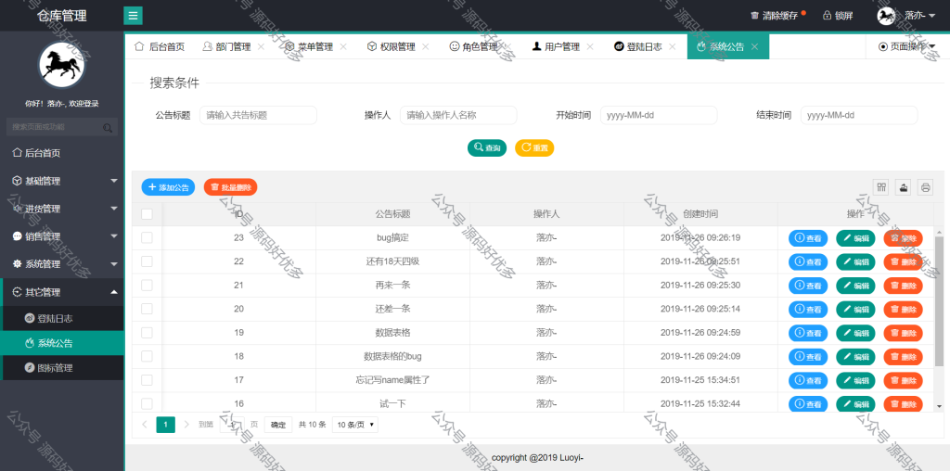Click the 查询 search button
The image size is (950, 471).
tap(486, 147)
